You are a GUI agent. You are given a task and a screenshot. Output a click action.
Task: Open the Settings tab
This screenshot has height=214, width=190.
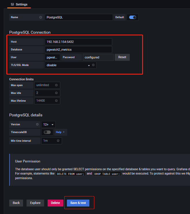click(19, 4)
